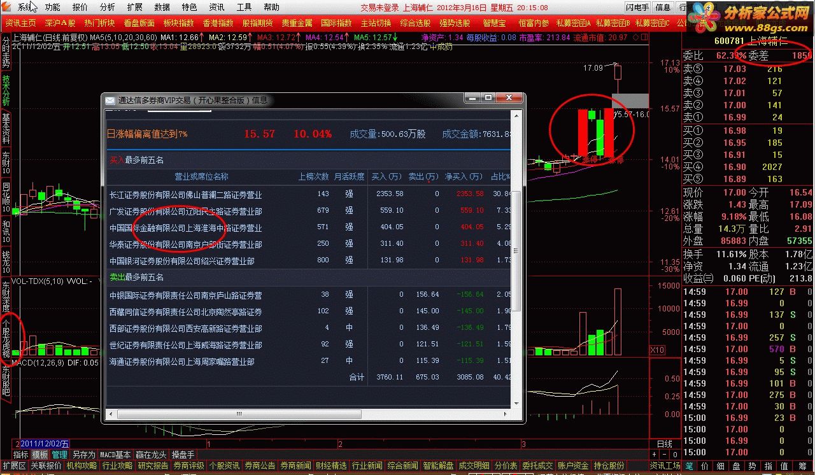Click 另存为 below chart

pyautogui.click(x=83, y=455)
